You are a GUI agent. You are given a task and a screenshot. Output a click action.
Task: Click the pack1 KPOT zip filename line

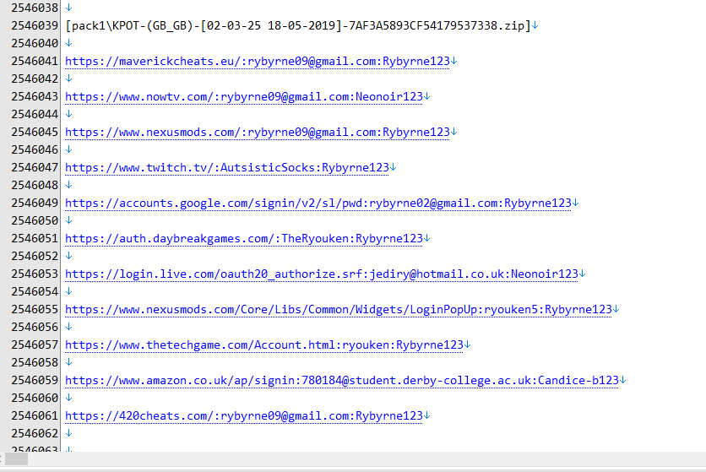(297, 25)
